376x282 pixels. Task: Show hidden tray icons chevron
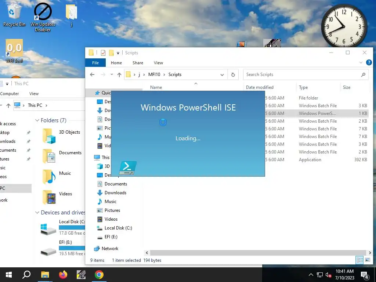[x=311, y=275]
